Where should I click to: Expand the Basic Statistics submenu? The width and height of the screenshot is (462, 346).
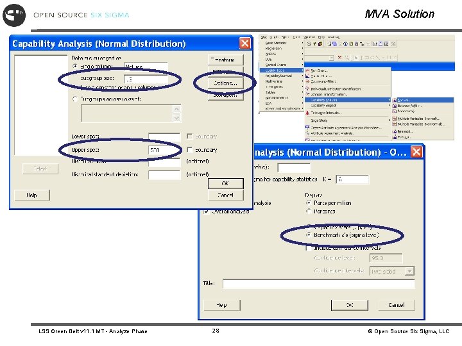click(282, 43)
